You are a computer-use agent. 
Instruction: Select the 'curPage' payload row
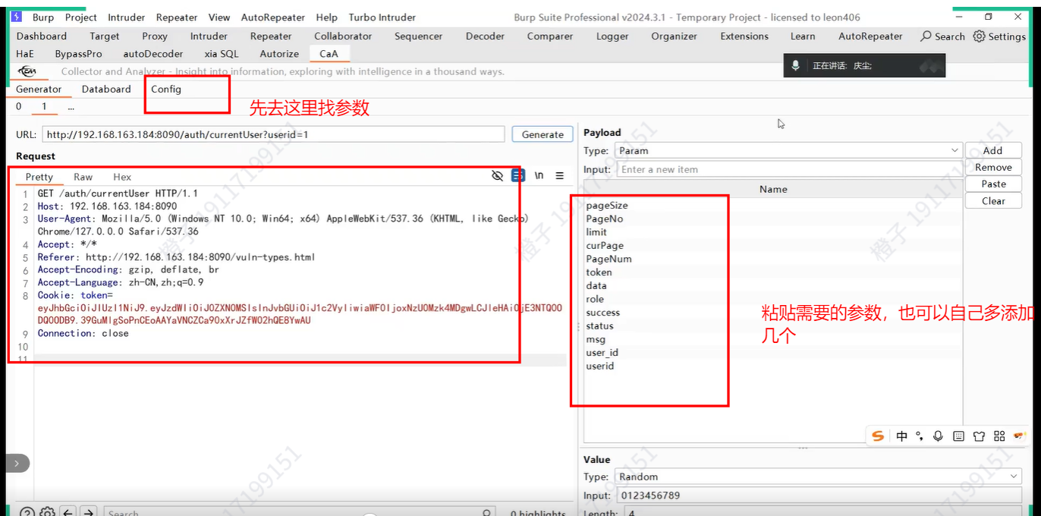(773, 245)
